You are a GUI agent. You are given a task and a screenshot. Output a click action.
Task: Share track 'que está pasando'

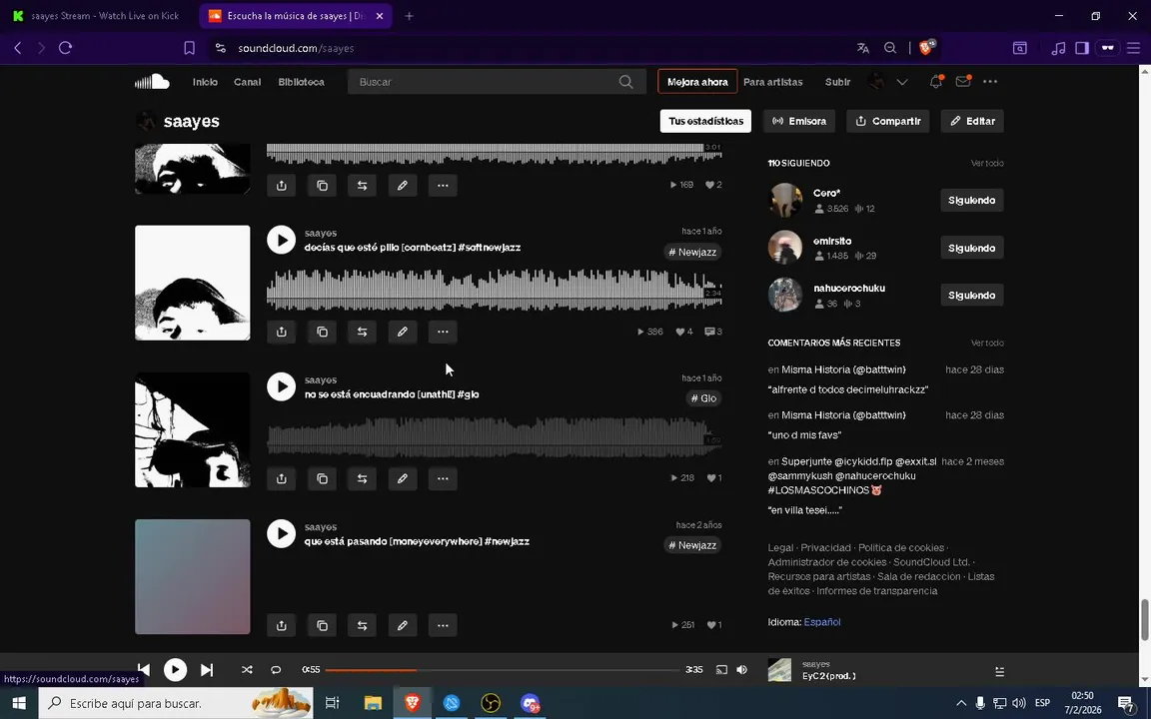coord(281,625)
